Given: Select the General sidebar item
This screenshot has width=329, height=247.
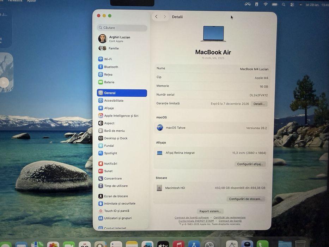Looking at the screenshot, I should pyautogui.click(x=122, y=93).
